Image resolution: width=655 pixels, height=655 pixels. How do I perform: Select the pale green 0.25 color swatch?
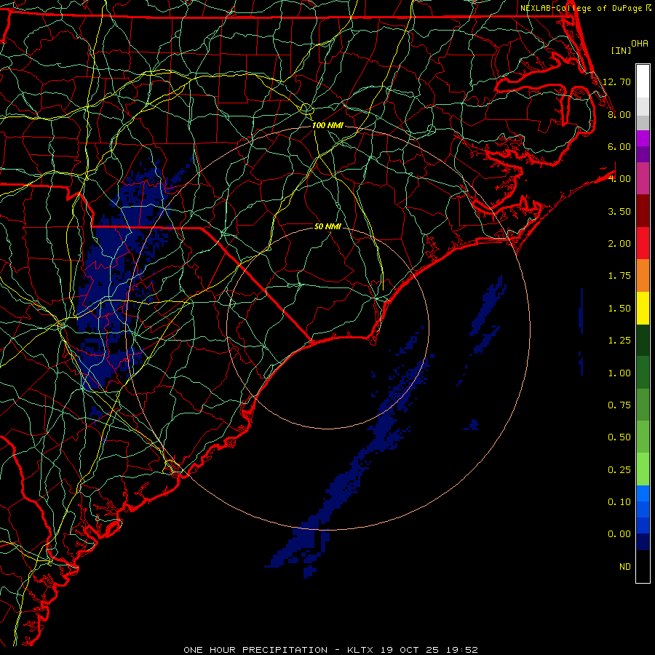tap(643, 469)
